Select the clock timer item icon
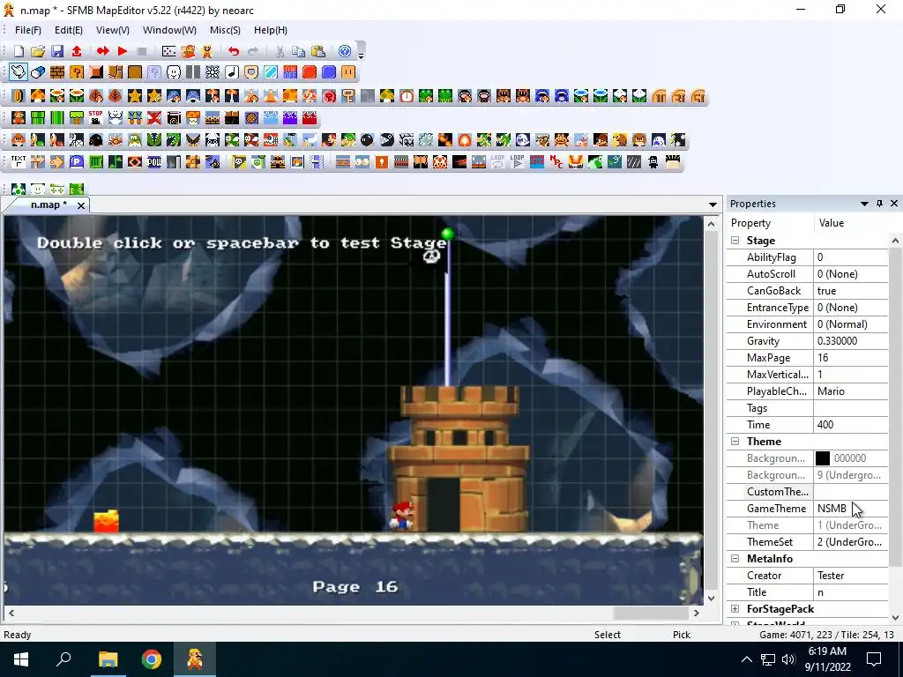 (407, 96)
